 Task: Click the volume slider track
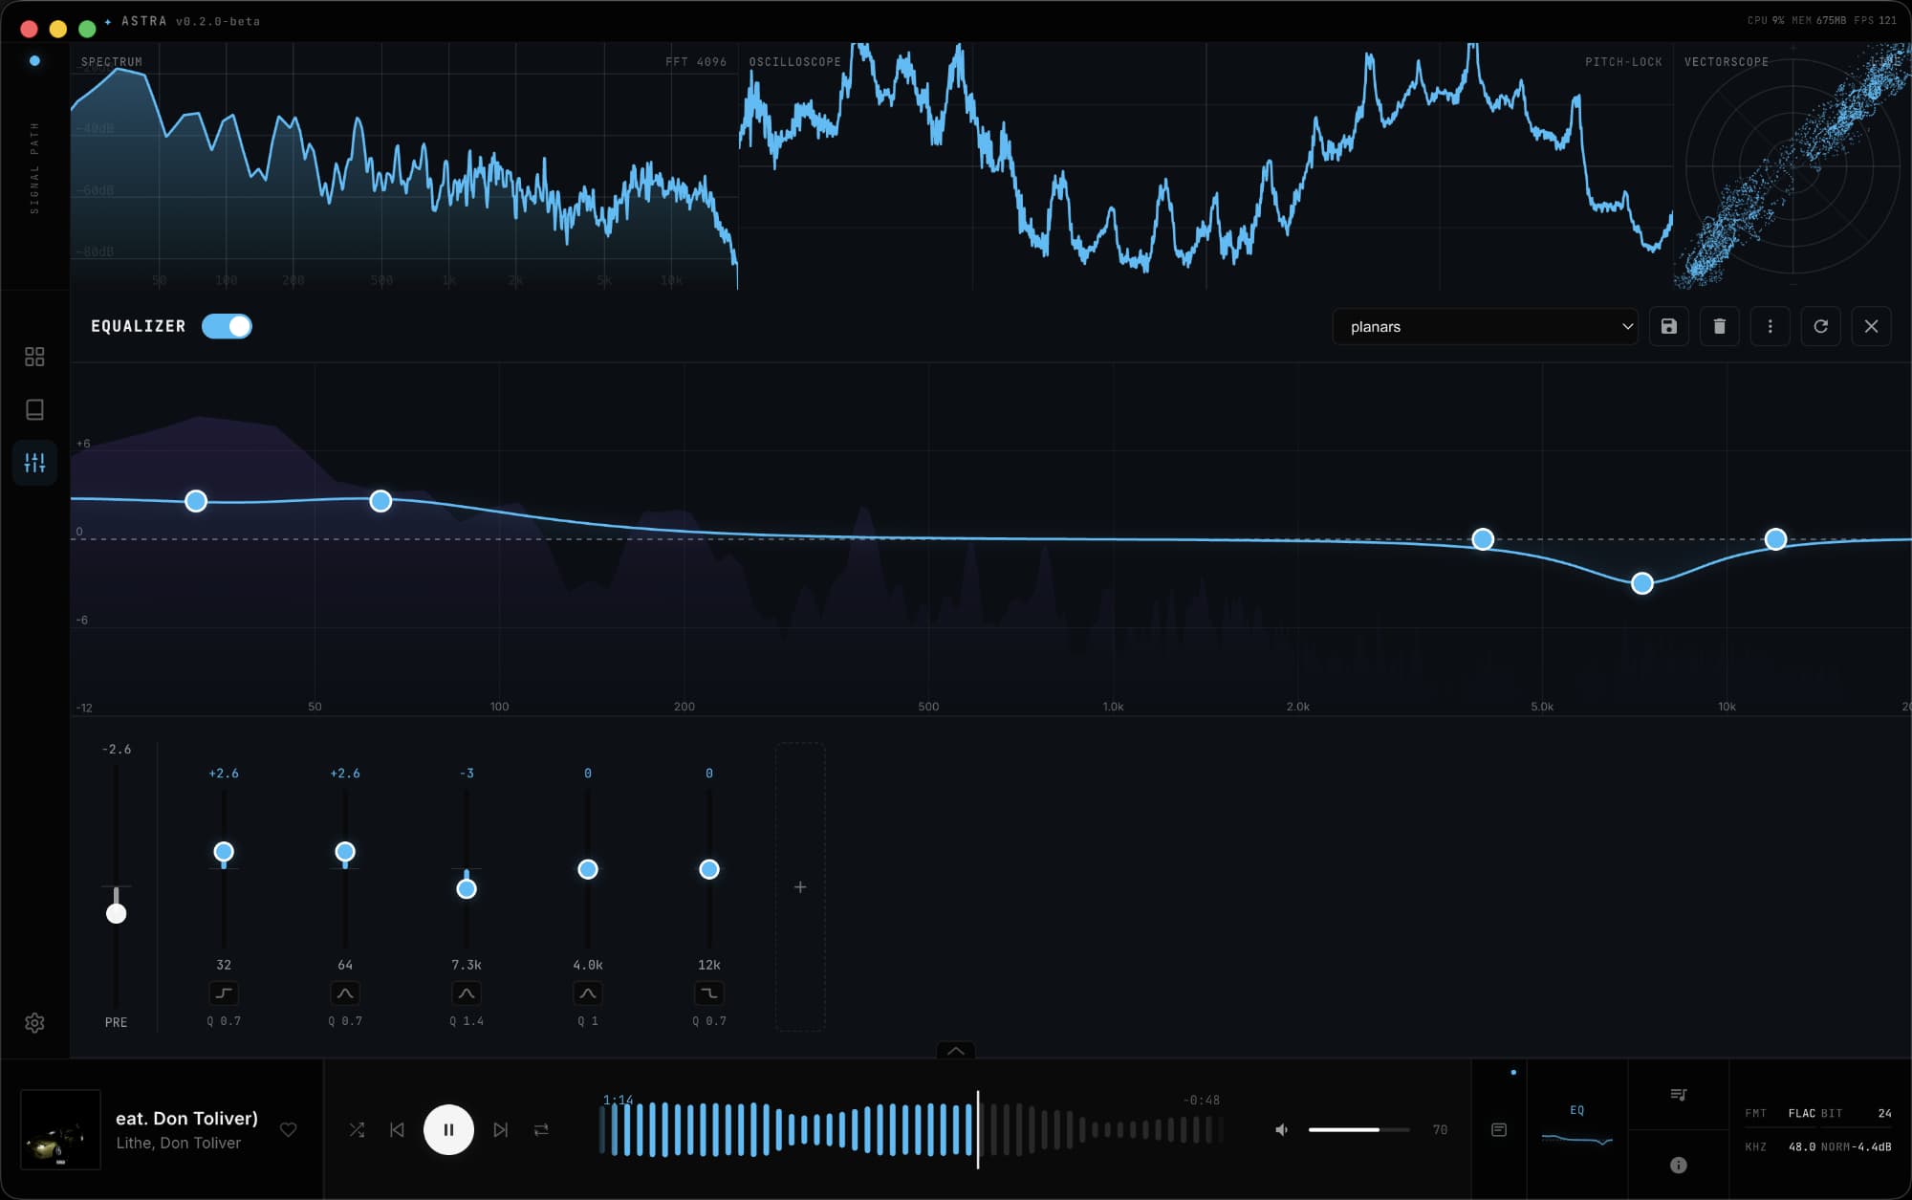tap(1358, 1129)
